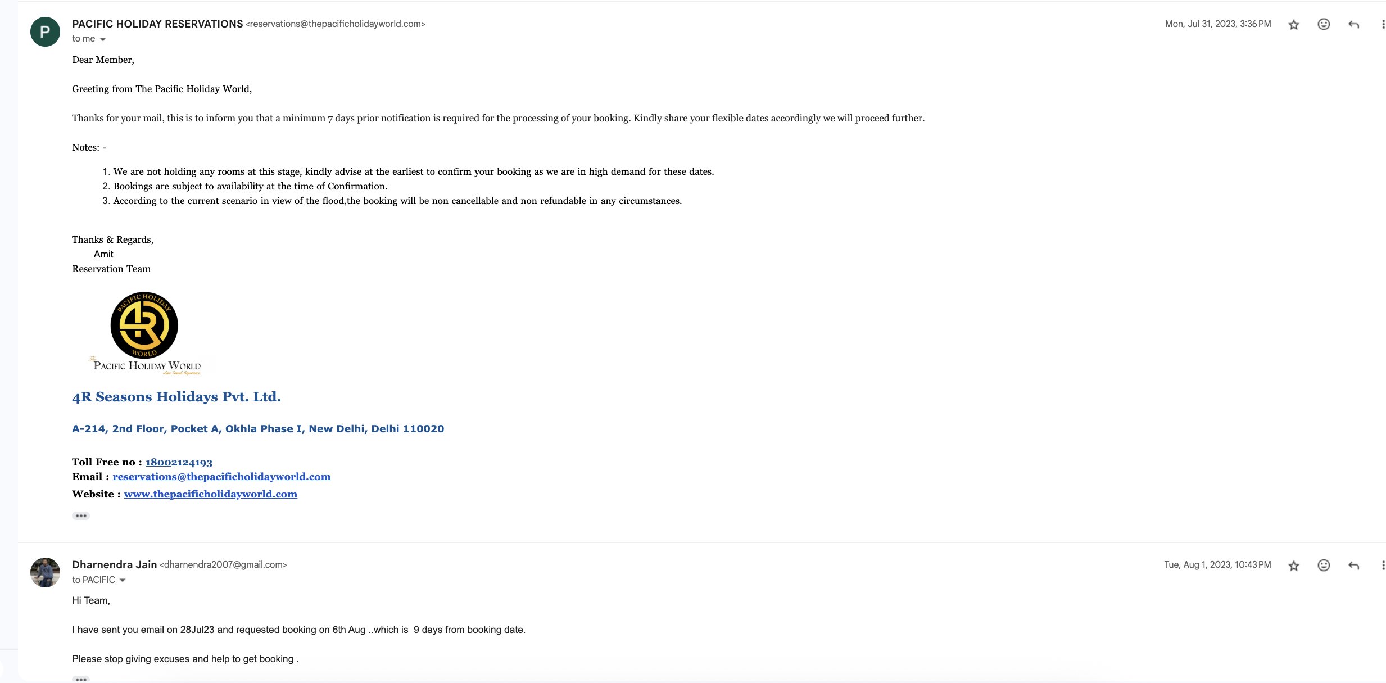Expand the 'to PACIFIC' recipient details
The height and width of the screenshot is (683, 1386).
(123, 580)
